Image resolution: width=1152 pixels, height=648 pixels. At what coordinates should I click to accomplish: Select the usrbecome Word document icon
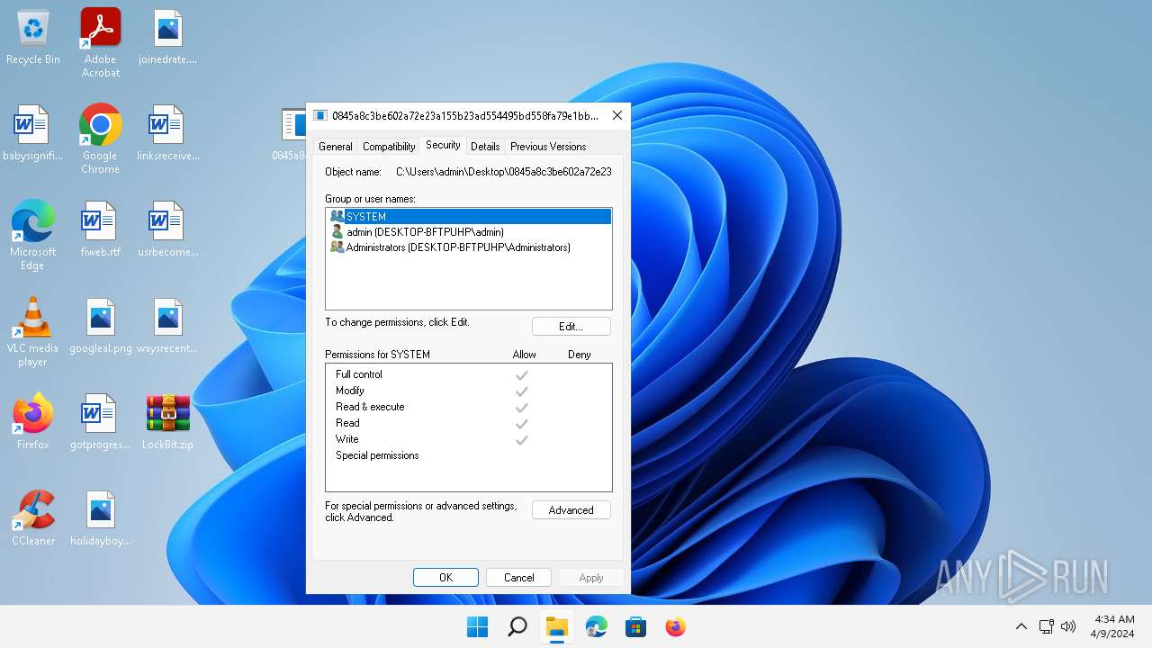click(168, 230)
